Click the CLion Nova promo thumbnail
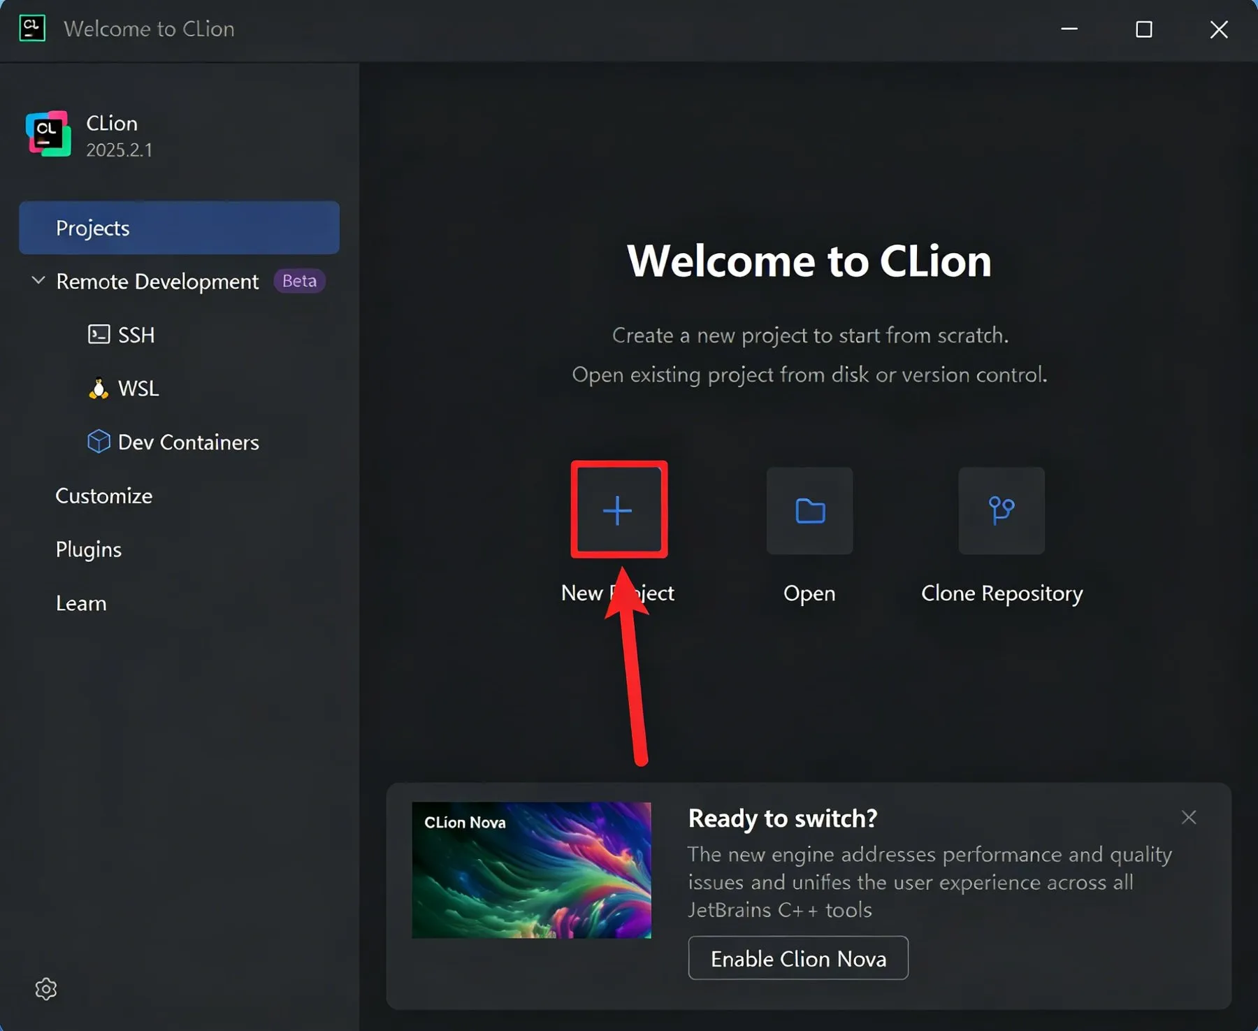The width and height of the screenshot is (1258, 1031). (531, 870)
